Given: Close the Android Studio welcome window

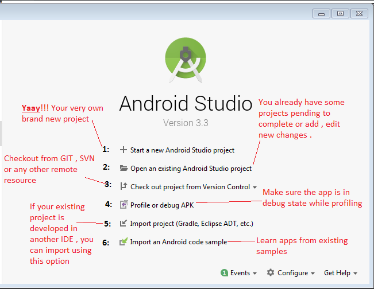Looking at the screenshot, I should pos(360,14).
